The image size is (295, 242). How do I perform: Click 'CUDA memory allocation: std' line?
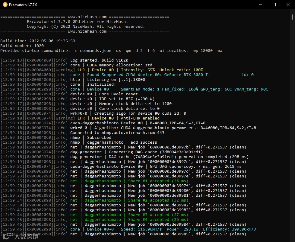(x=76, y=65)
